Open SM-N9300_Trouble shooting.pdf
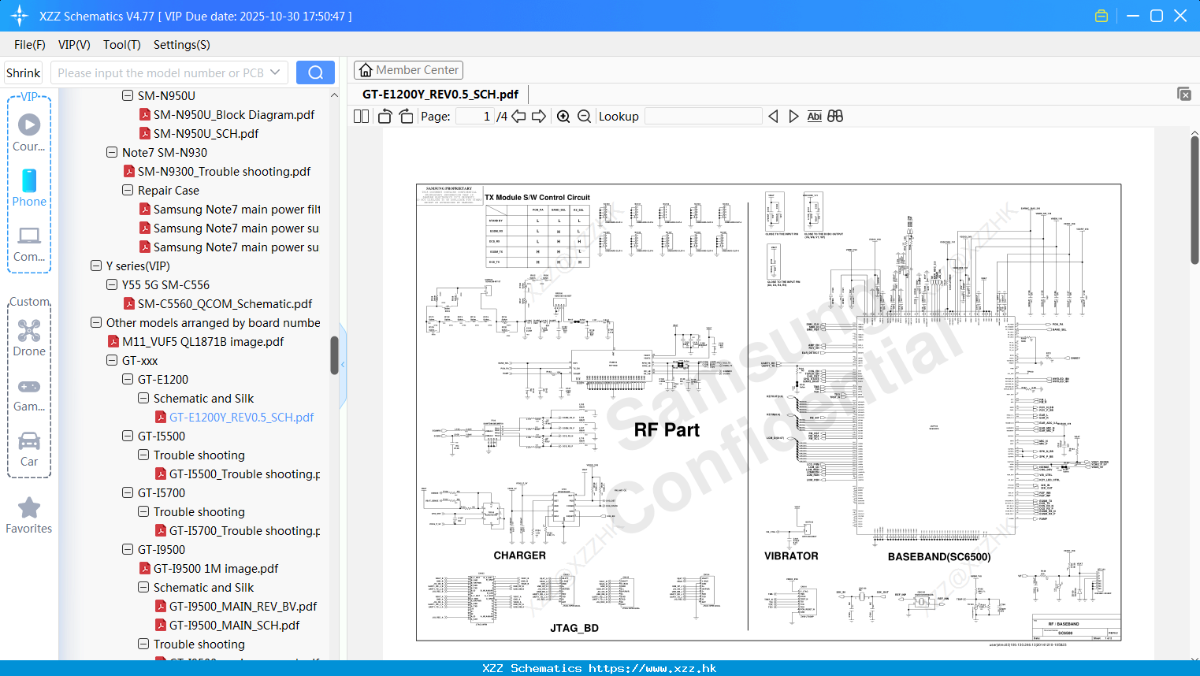1200x676 pixels. point(224,171)
